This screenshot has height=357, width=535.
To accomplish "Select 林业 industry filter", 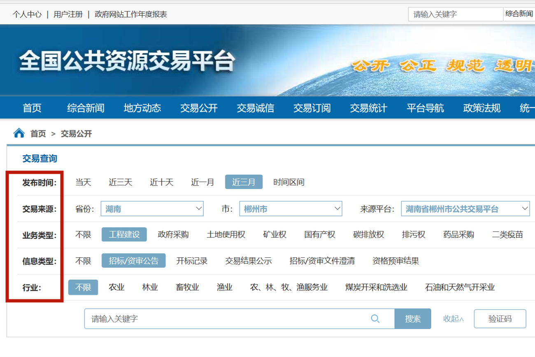I will [x=150, y=287].
